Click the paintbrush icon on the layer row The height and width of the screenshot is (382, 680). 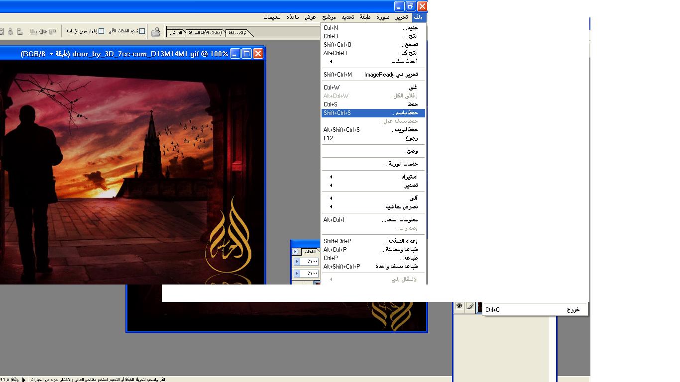[x=470, y=306]
